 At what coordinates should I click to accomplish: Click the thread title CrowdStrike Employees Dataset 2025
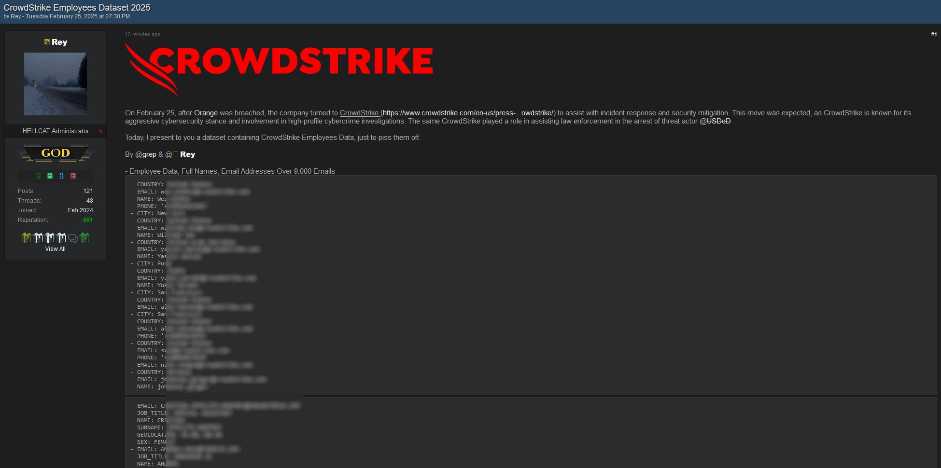(x=77, y=8)
